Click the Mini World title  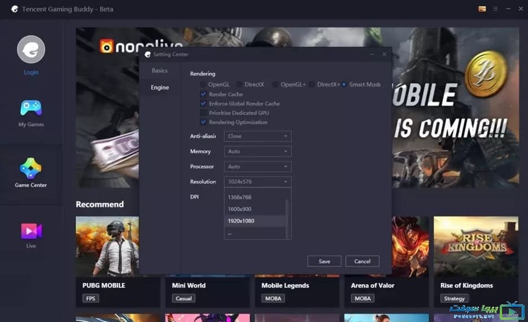(x=188, y=285)
